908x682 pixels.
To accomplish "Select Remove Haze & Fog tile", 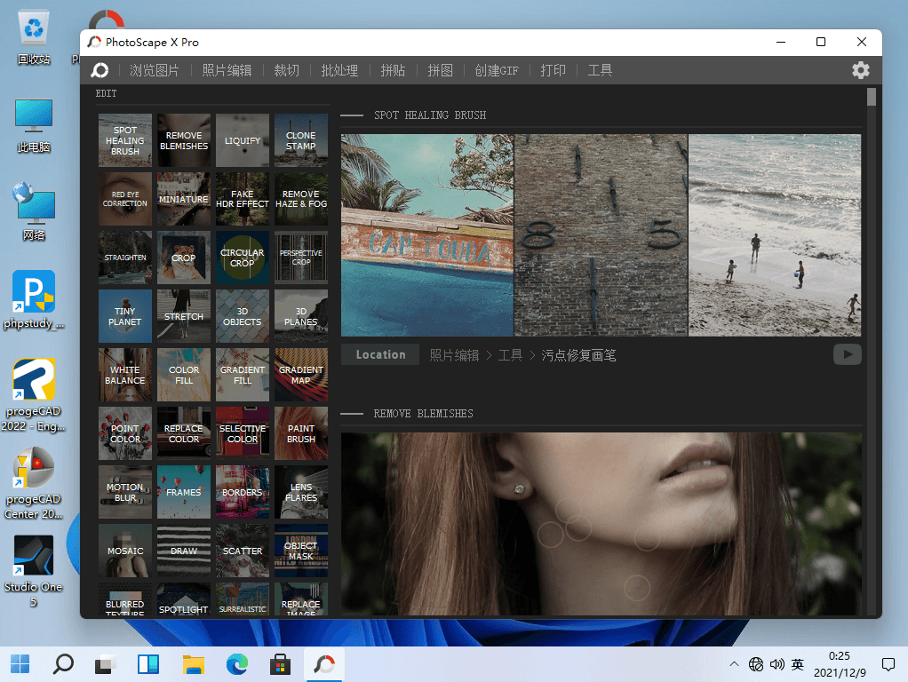I will click(x=301, y=199).
